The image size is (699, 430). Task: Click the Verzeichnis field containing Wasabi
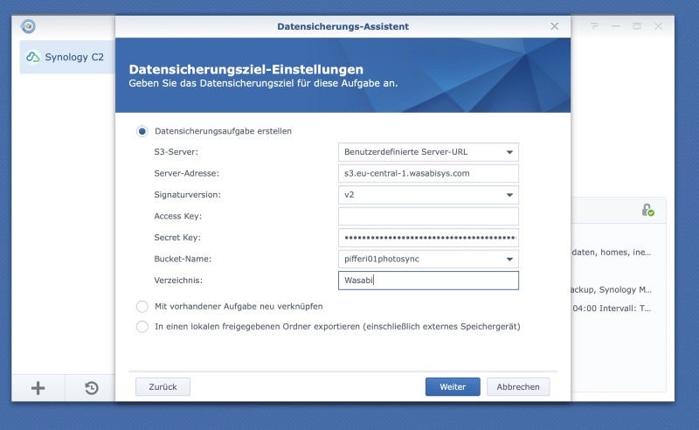click(x=428, y=281)
